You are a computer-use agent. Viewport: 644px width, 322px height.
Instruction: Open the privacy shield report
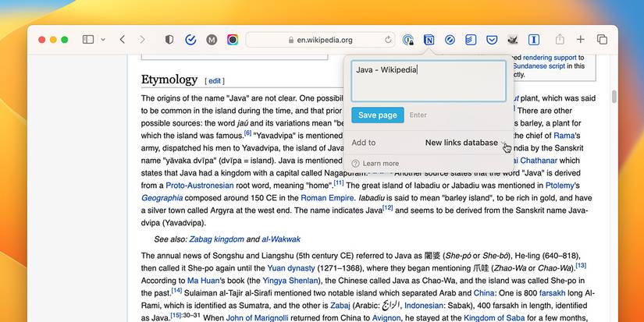169,40
